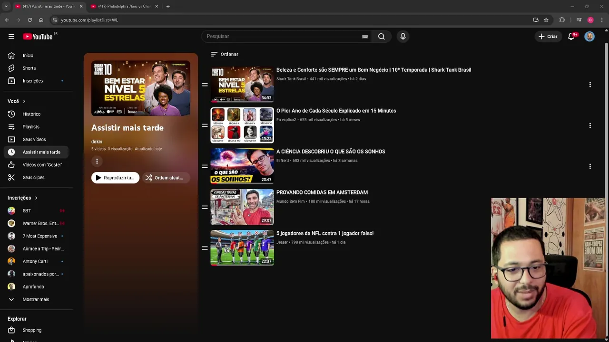609x342 pixels.
Task: Open Shark Tank Brasil video thumbnail
Action: [242, 84]
